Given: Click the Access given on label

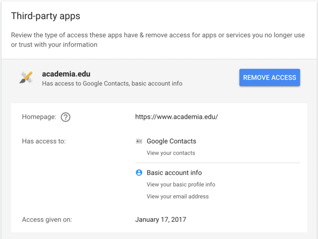Looking at the screenshot, I should coord(47,220).
